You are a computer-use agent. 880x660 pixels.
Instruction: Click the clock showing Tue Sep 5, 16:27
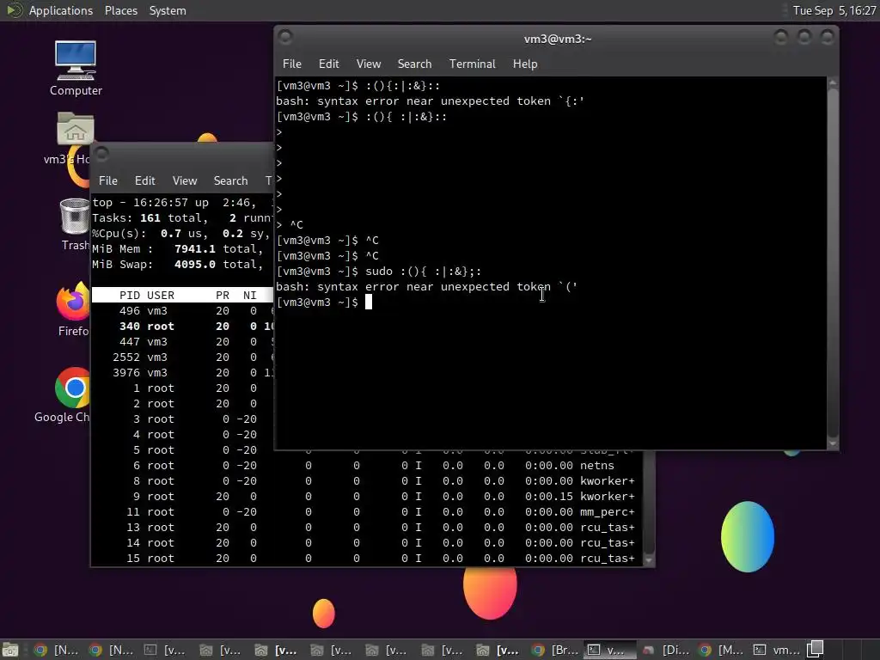834,10
